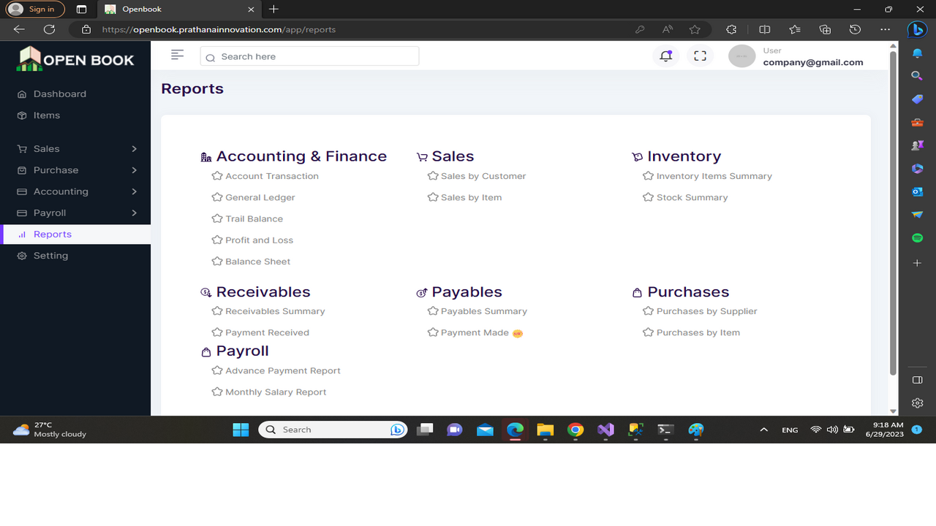Open the Items section icon
936x526 pixels.
click(23, 115)
